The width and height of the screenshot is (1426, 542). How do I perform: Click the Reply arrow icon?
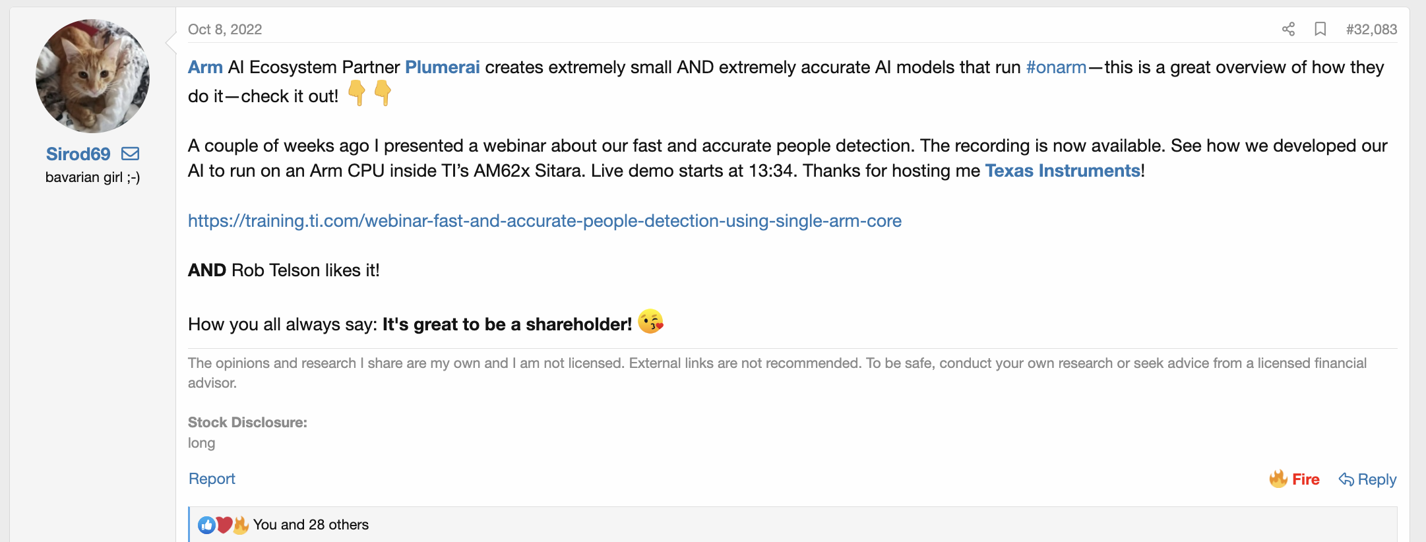tap(1346, 479)
